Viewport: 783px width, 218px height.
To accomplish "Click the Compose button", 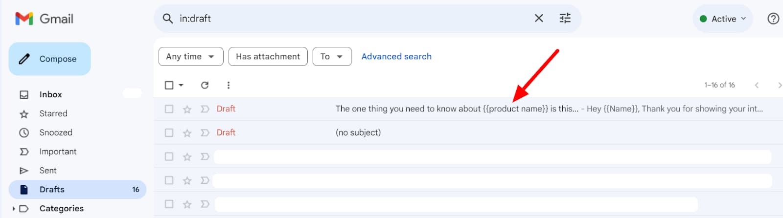I will point(49,59).
